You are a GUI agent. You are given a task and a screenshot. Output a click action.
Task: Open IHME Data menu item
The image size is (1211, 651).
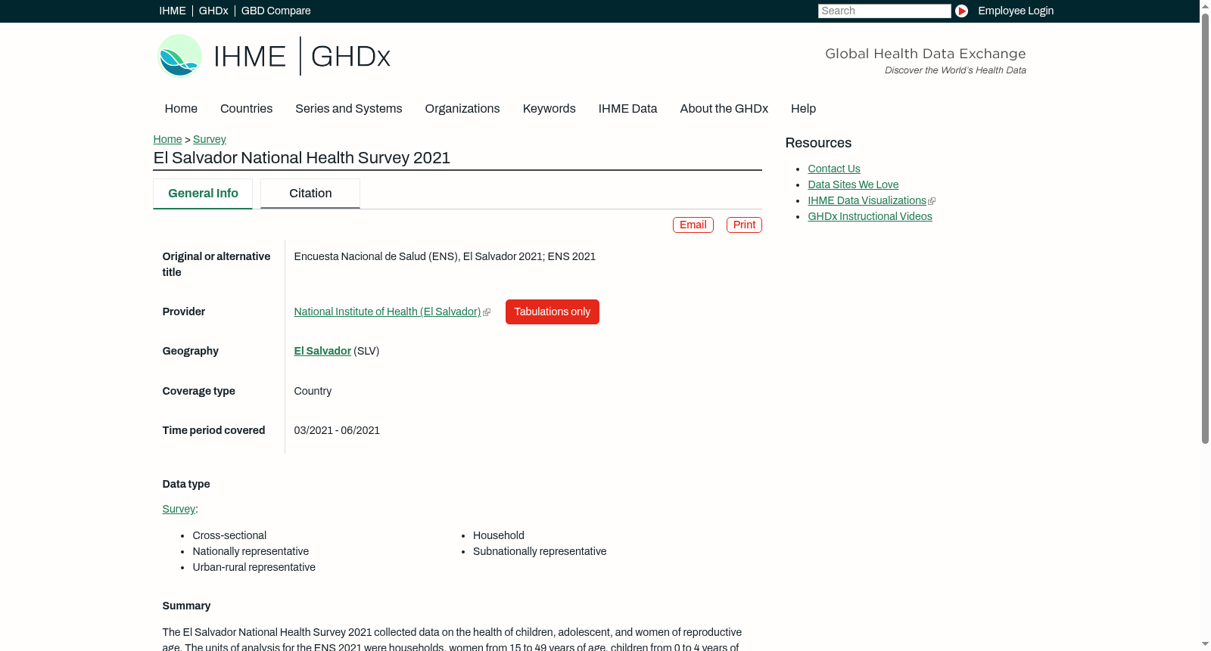tap(627, 109)
